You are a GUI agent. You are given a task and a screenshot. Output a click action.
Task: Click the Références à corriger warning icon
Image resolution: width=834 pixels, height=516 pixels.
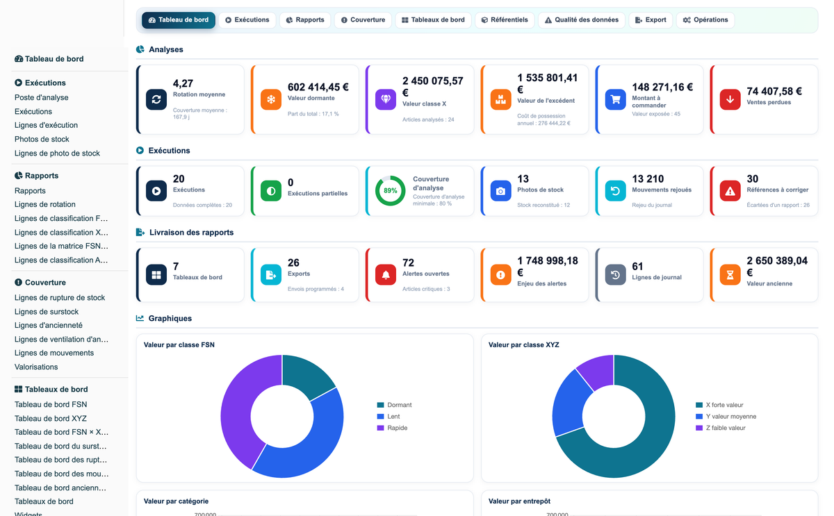730,191
